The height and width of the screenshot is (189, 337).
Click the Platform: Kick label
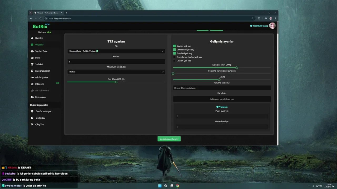[44, 32]
